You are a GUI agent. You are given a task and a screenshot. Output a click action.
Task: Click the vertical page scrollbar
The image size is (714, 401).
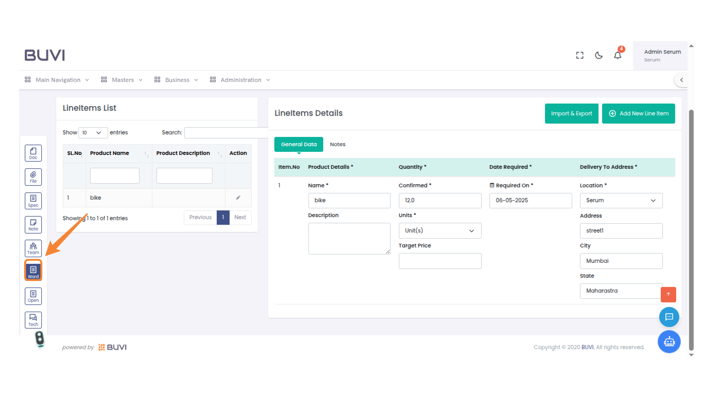click(691, 230)
